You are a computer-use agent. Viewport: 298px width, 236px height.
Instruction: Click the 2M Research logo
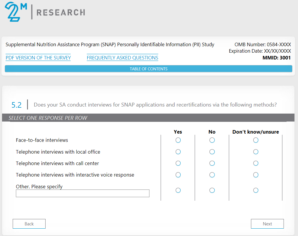click(45, 12)
